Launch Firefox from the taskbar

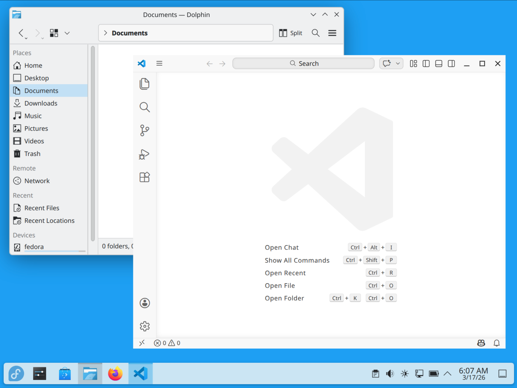(116, 373)
